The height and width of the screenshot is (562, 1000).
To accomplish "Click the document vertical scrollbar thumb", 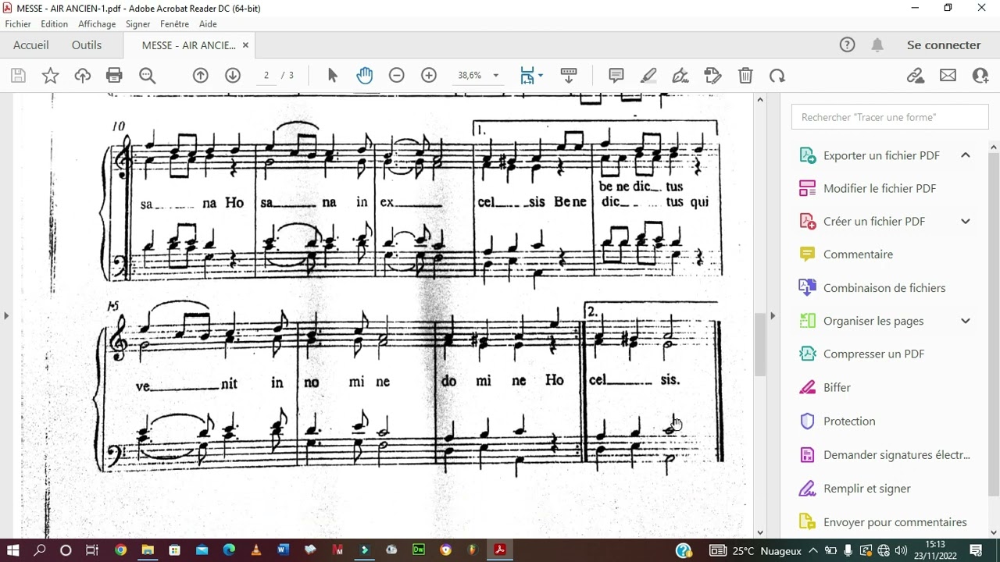I will point(760,343).
